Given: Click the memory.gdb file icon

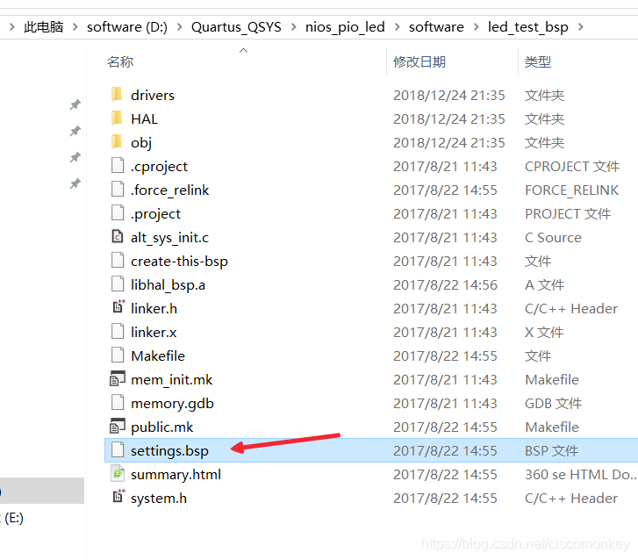Looking at the screenshot, I should [118, 403].
